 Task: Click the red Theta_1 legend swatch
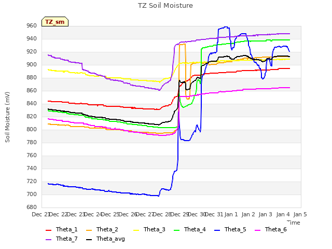(x=48, y=230)
